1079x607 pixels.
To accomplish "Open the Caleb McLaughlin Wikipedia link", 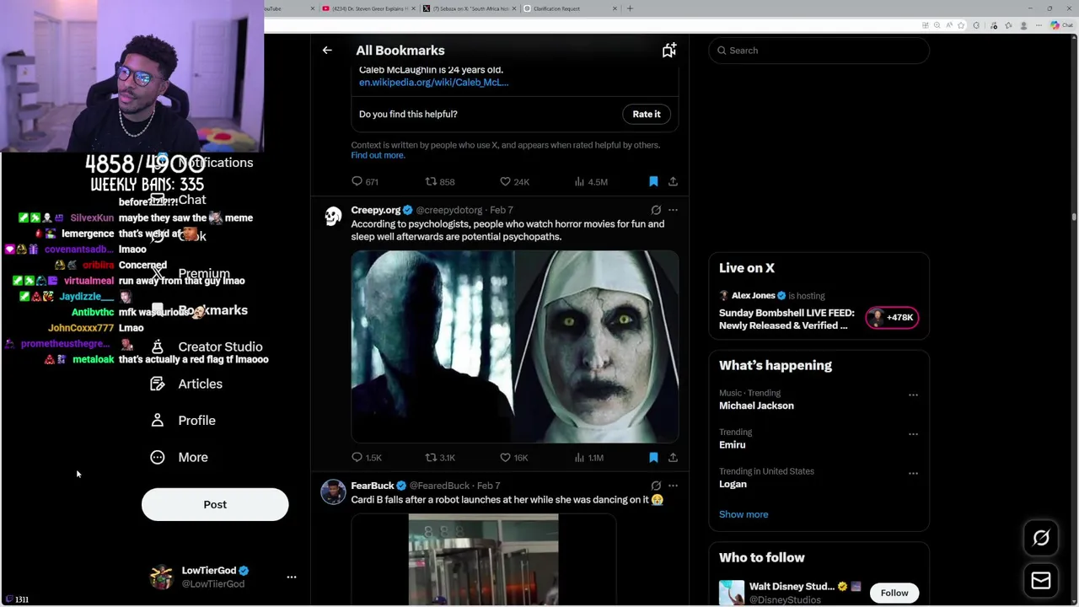I will [x=433, y=83].
